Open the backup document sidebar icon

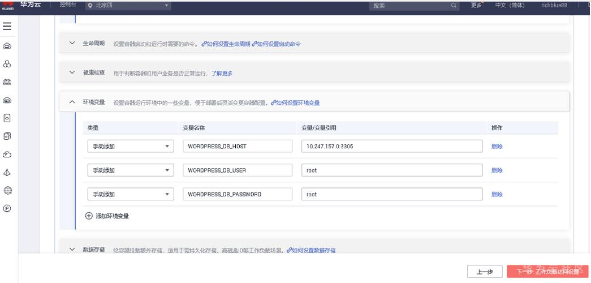tap(7, 136)
